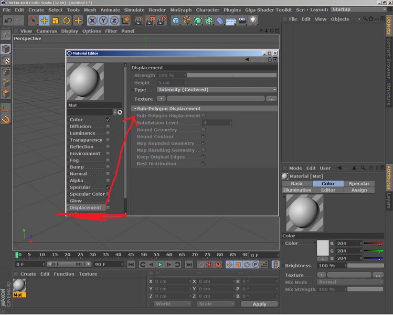Viewport: 393px width, 315px height.
Task: Enable the Transparency channel checkbox
Action: [108, 140]
